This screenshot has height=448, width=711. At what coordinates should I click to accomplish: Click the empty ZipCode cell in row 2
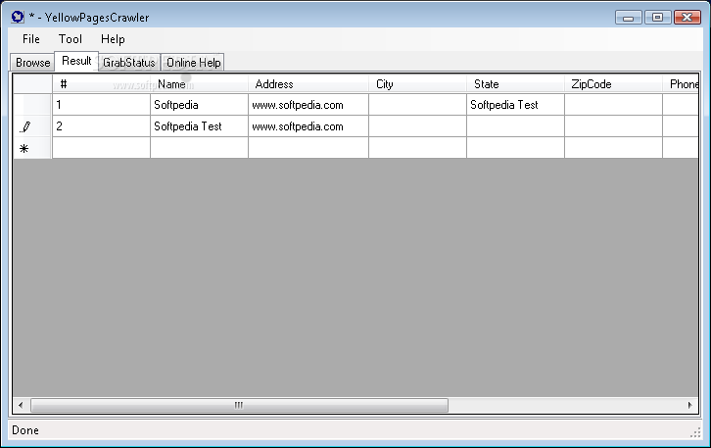613,126
